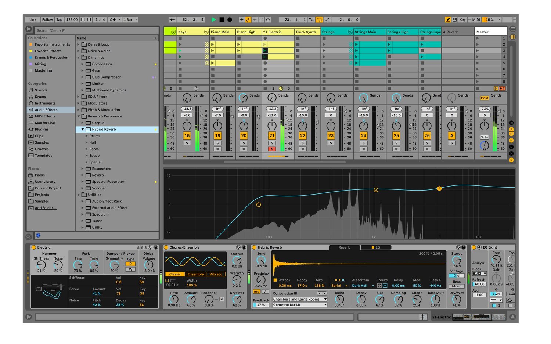The height and width of the screenshot is (344, 551).
Task: Turn off the Hybrid Reverb device activator
Action: coord(254,247)
